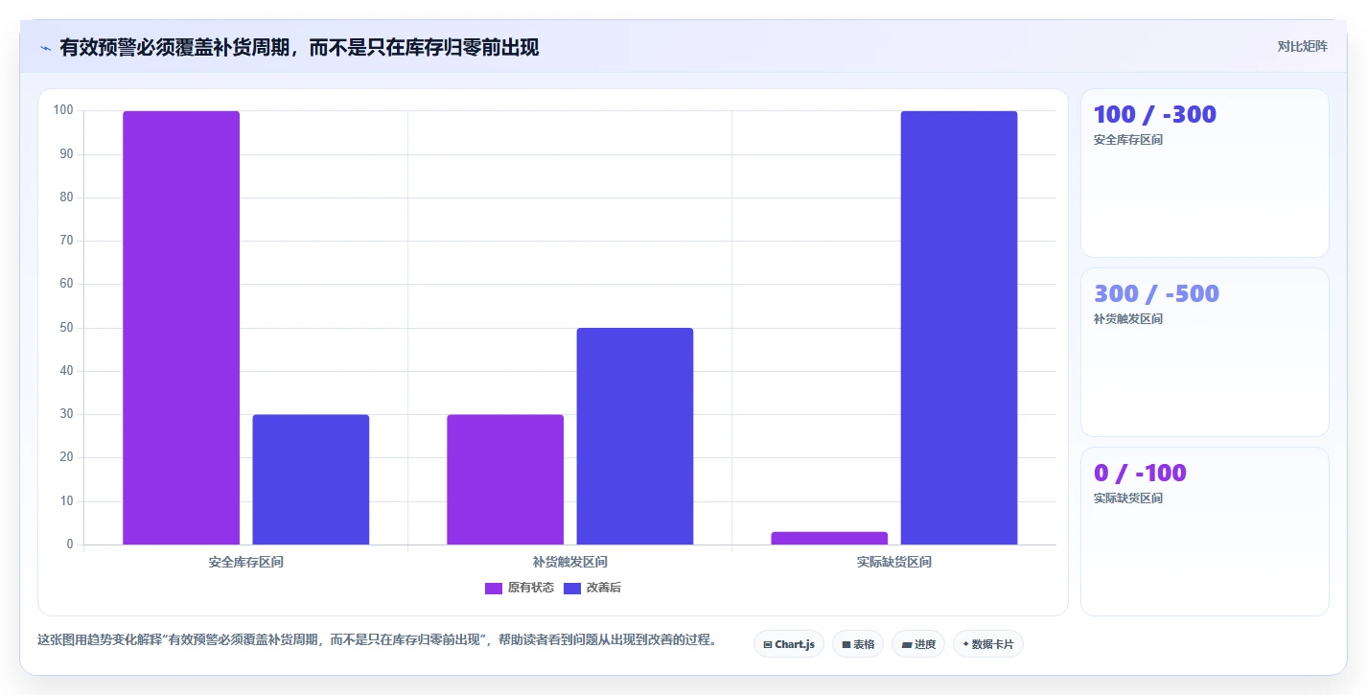This screenshot has width=1367, height=695.
Task: Click the 补货触发区间 card caption
Action: pyautogui.click(x=1128, y=319)
